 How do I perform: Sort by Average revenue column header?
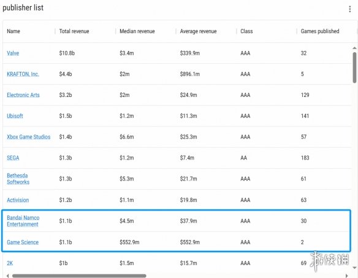coord(198,31)
